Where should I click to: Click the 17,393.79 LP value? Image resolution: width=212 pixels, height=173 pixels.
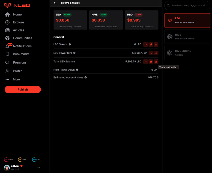pyautogui.click(x=139, y=53)
